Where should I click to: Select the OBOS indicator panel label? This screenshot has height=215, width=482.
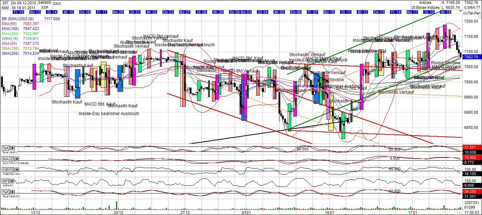tap(8, 170)
